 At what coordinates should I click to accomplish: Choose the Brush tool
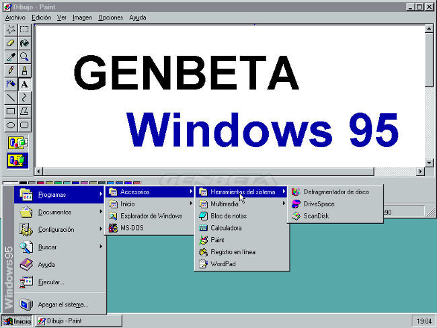pos(24,71)
